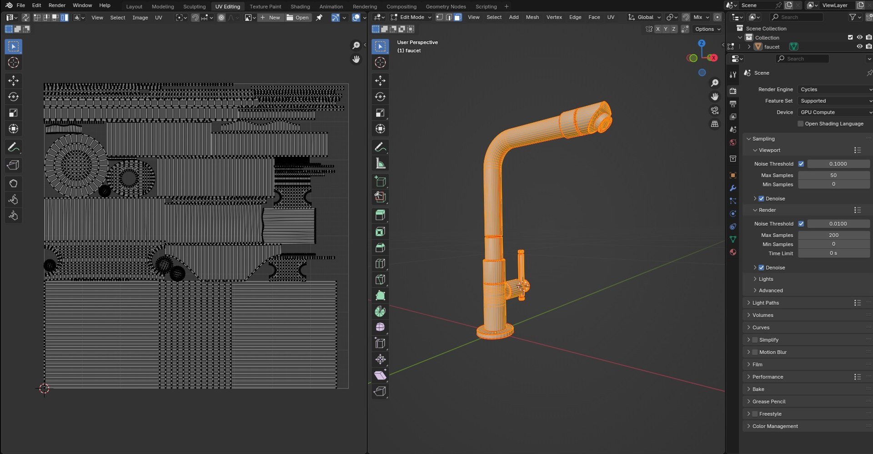Open the Output properties tab
The height and width of the screenshot is (454, 873).
733,104
